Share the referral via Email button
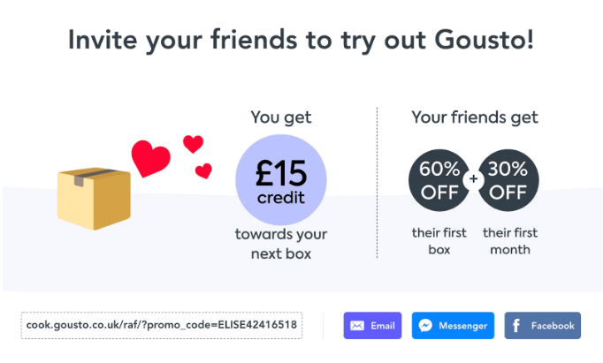This screenshot has height=363, width=603. coord(372,326)
